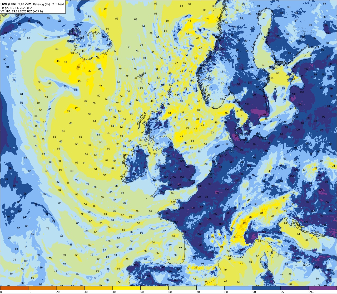Image resolution: width=337 pixels, height=294 pixels.
Task: Click the legend tick label '40'
Action: point(114,292)
